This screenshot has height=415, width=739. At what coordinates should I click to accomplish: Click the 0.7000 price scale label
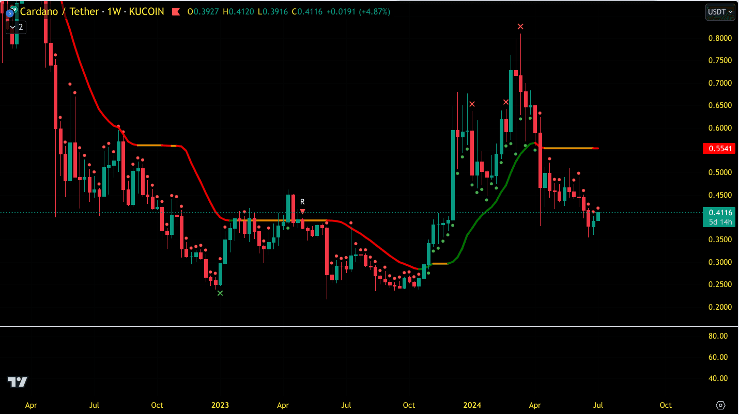pyautogui.click(x=720, y=83)
